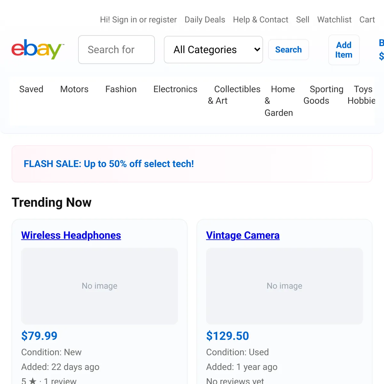Select the Motors category tab
This screenshot has height=384, width=384.
(74, 89)
